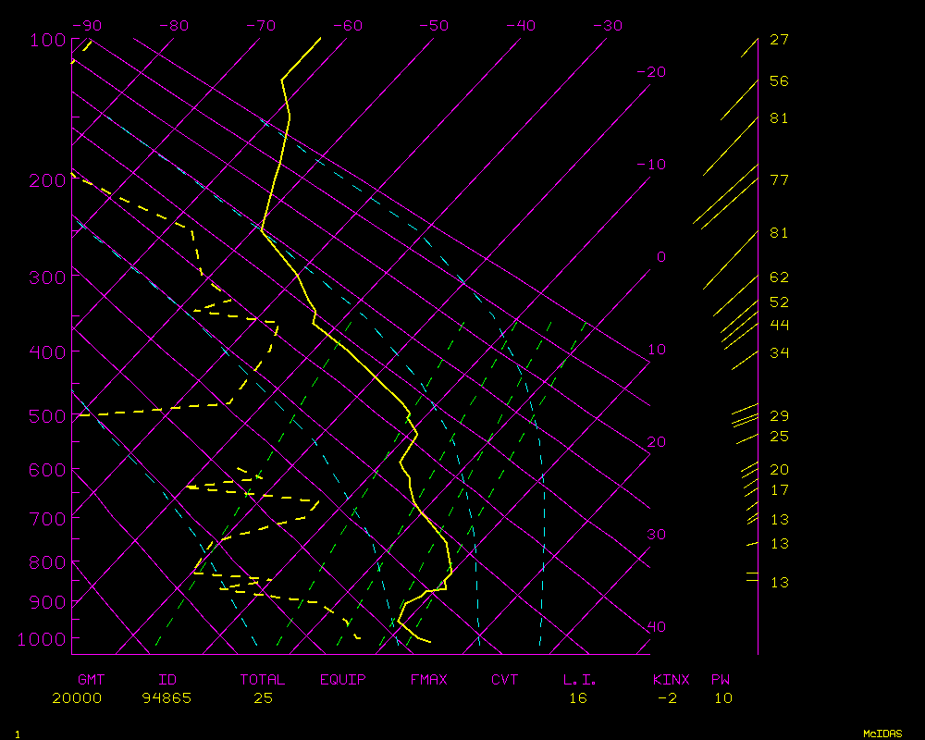
Task: Select the station ID value 94865
Action: (166, 698)
